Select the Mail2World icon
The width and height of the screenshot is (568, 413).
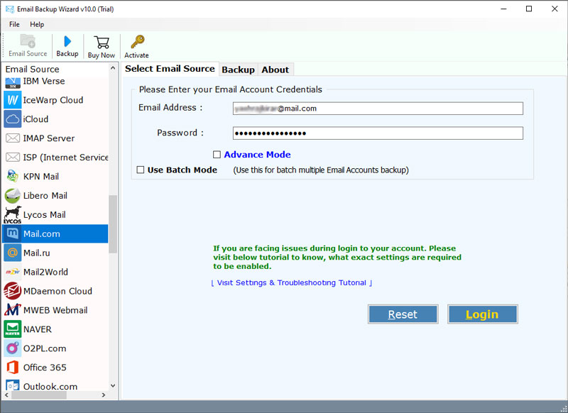point(13,272)
